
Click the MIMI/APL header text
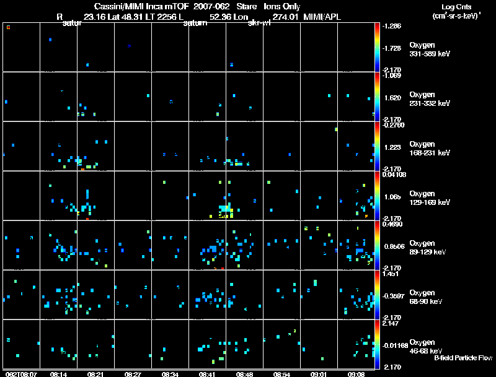(322, 17)
